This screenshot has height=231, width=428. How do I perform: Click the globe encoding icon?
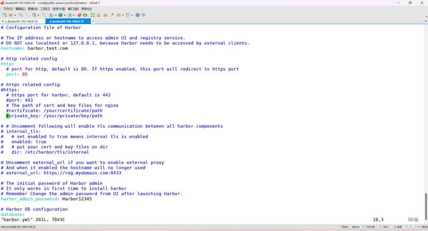61,15
